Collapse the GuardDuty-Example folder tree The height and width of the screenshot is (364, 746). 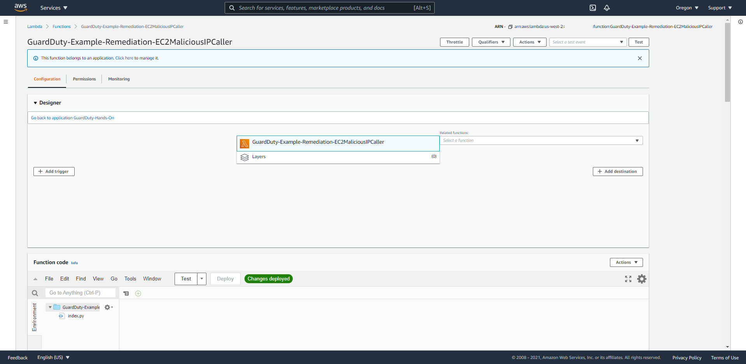50,307
